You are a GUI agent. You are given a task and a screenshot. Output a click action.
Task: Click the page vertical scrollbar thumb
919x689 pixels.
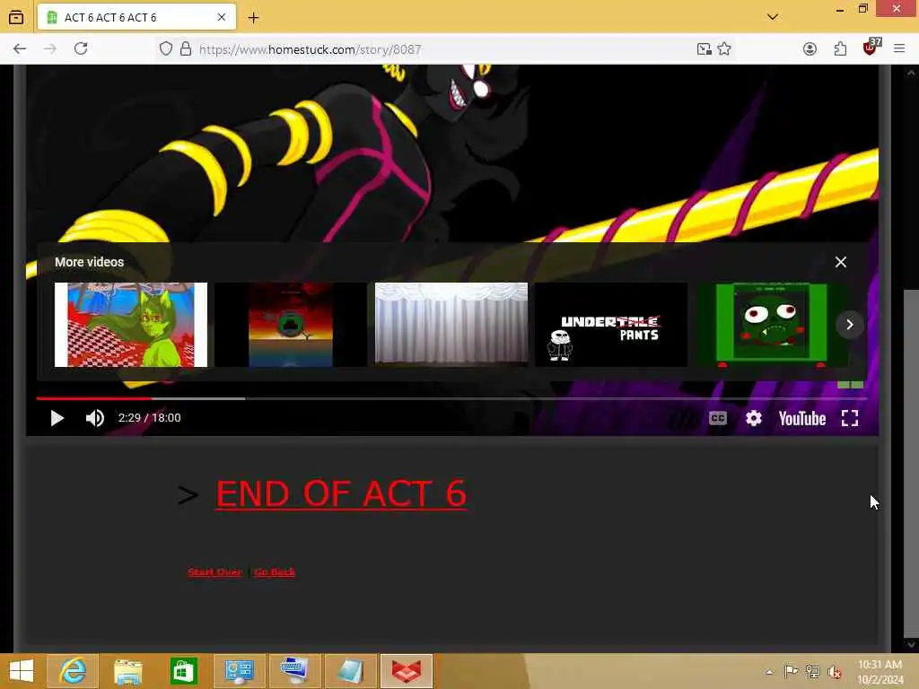click(x=911, y=463)
